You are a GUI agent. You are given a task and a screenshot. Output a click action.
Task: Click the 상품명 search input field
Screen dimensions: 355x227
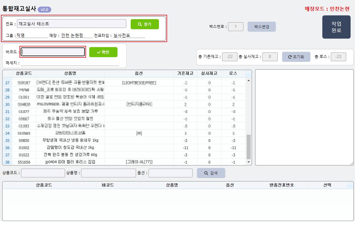click(108, 173)
